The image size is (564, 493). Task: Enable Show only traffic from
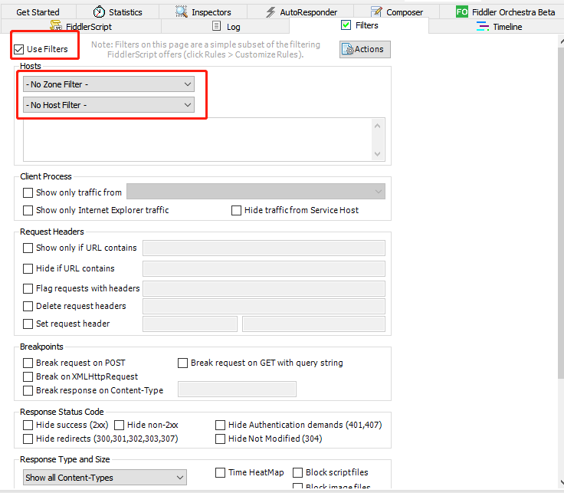[28, 192]
